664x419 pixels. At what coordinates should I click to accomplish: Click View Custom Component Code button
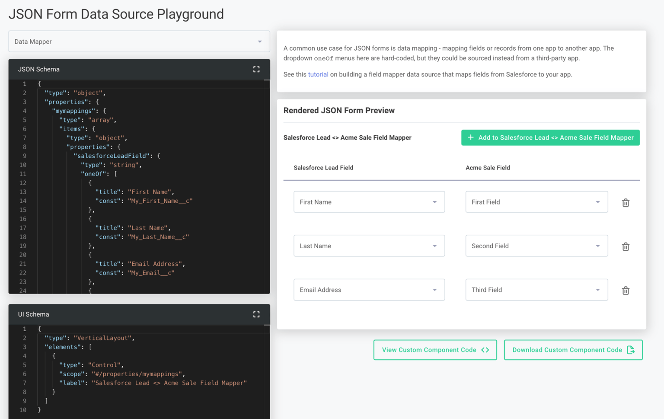coord(435,350)
